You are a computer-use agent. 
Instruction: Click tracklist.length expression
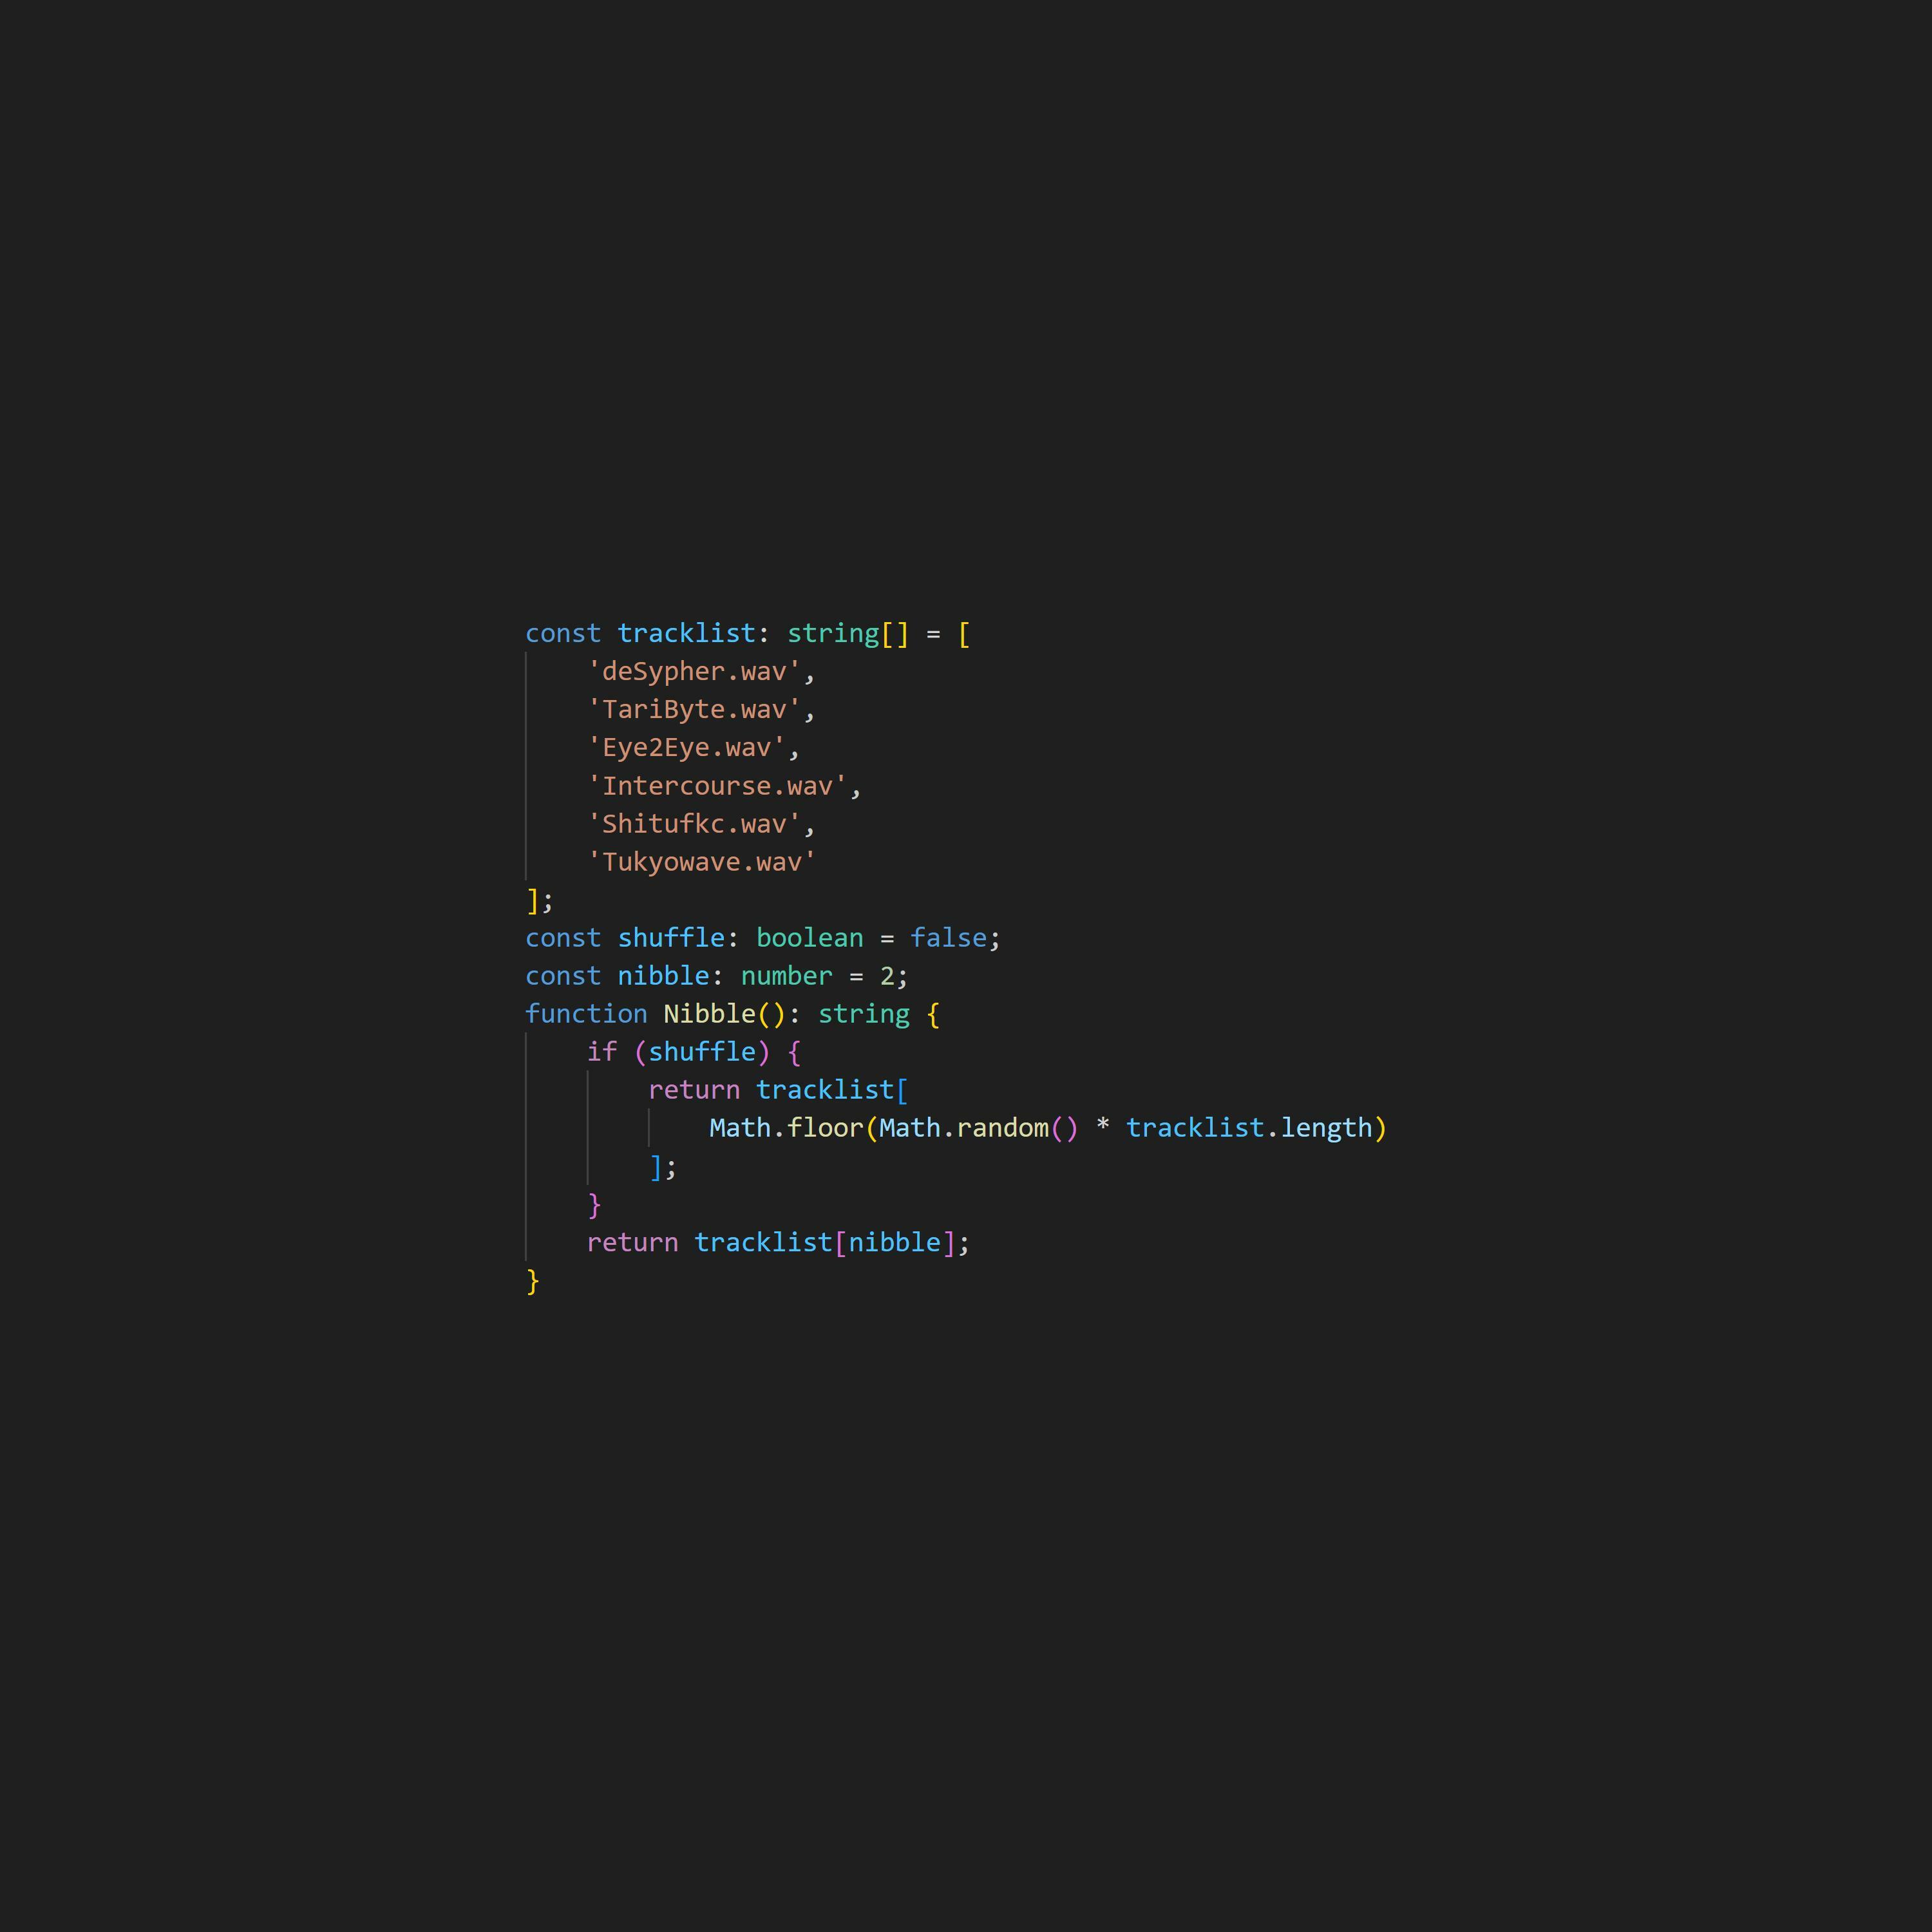(x=1249, y=1128)
